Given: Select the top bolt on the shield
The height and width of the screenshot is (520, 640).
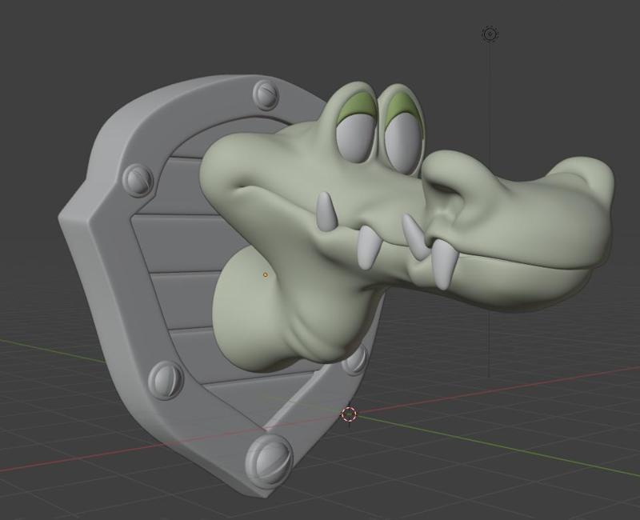Looking at the screenshot, I should (x=266, y=94).
